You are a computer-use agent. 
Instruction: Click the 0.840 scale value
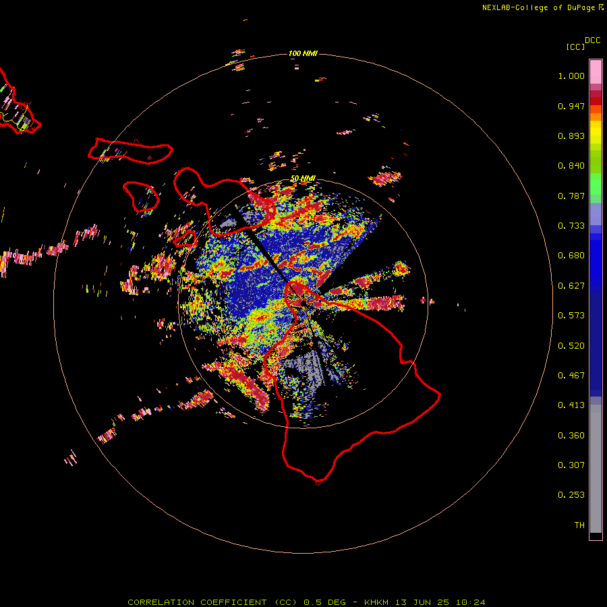click(x=571, y=166)
